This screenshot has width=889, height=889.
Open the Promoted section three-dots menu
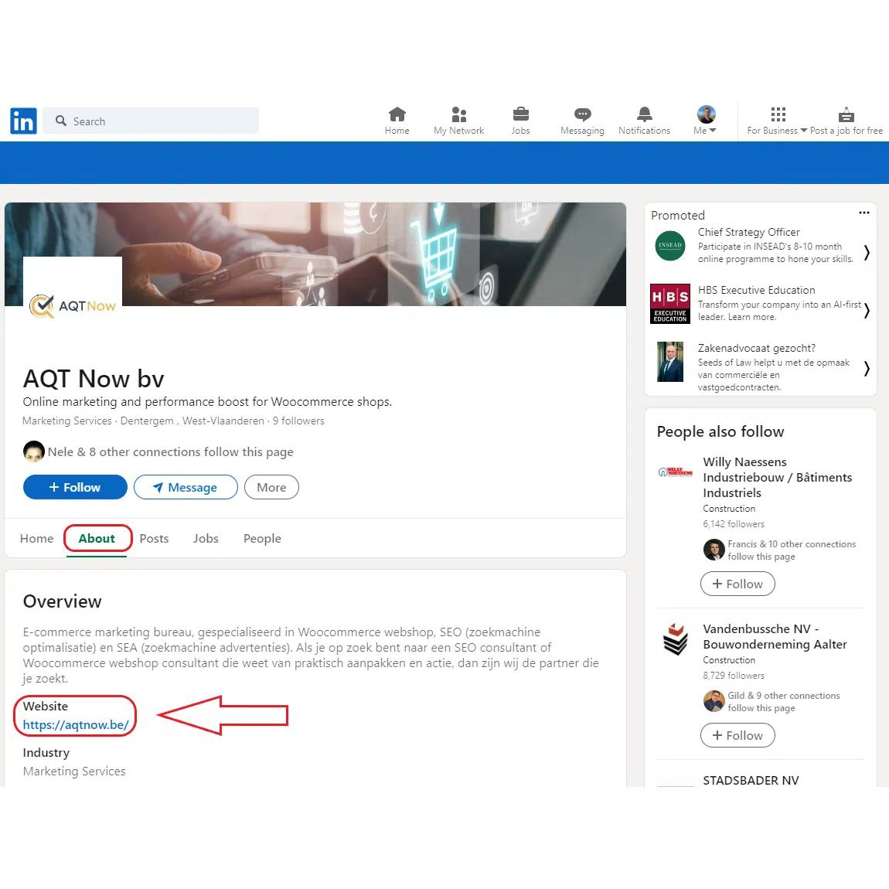pos(864,213)
